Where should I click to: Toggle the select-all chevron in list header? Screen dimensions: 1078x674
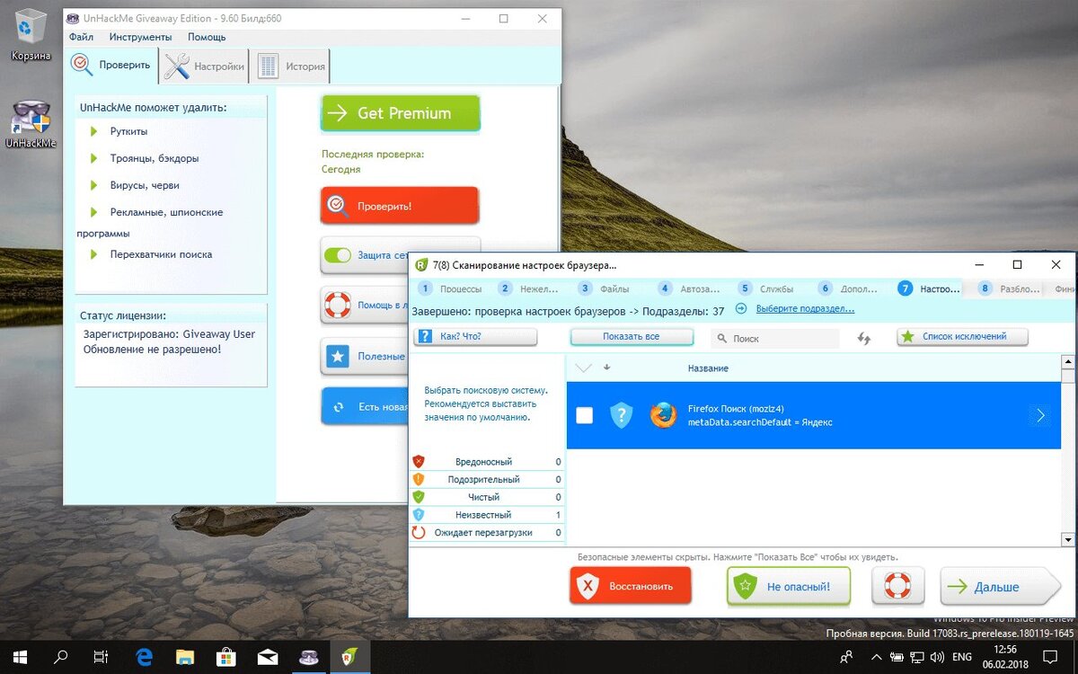[x=584, y=368]
